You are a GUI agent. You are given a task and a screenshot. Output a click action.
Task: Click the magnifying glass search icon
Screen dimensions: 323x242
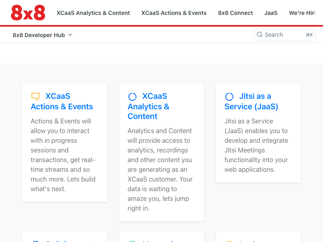[260, 35]
